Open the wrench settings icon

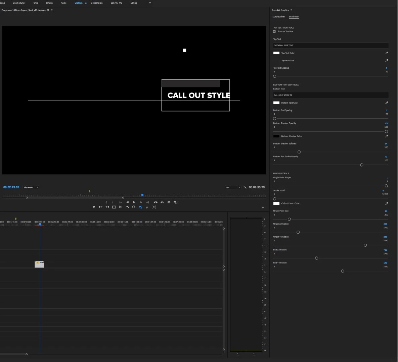pos(245,187)
